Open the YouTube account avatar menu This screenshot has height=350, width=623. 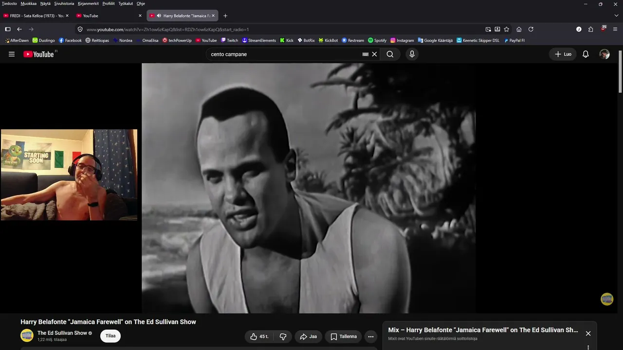pyautogui.click(x=605, y=54)
